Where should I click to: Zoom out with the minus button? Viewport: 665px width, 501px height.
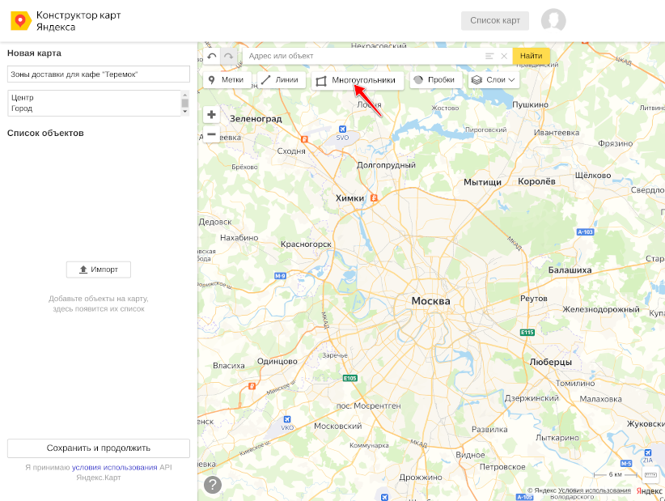tap(212, 134)
